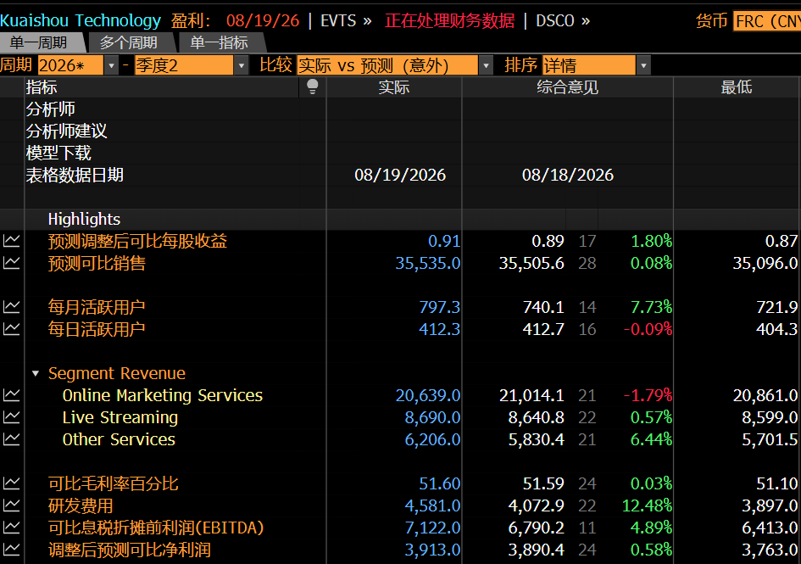
Task: Open chart icon for 每日活跃用户 row
Action: [11, 329]
